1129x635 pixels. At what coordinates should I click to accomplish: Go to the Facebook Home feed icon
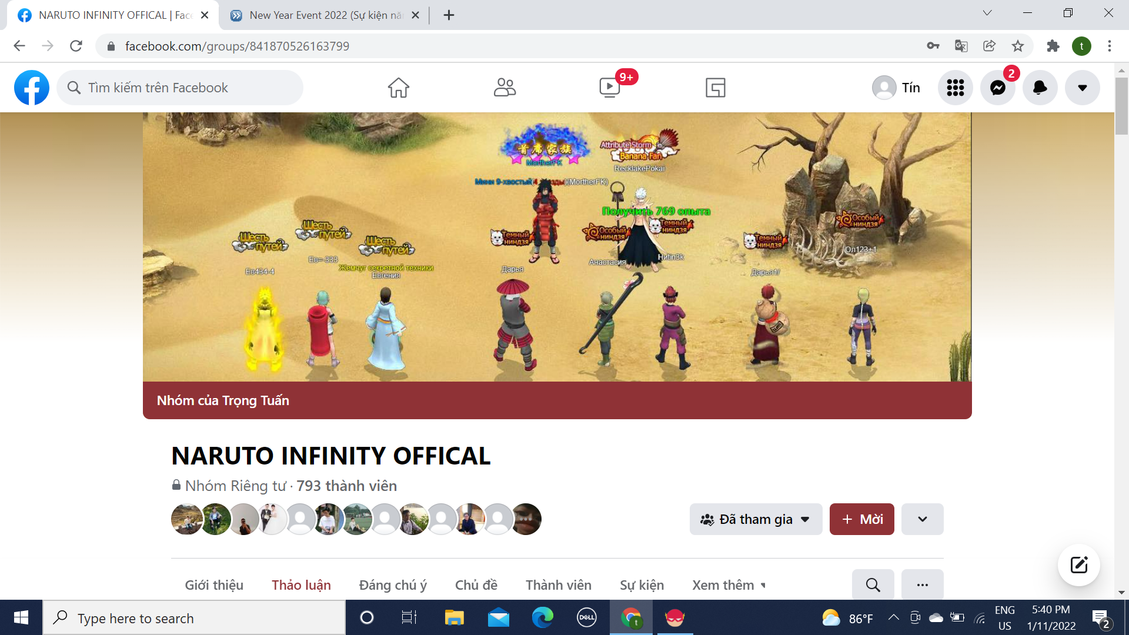(398, 88)
